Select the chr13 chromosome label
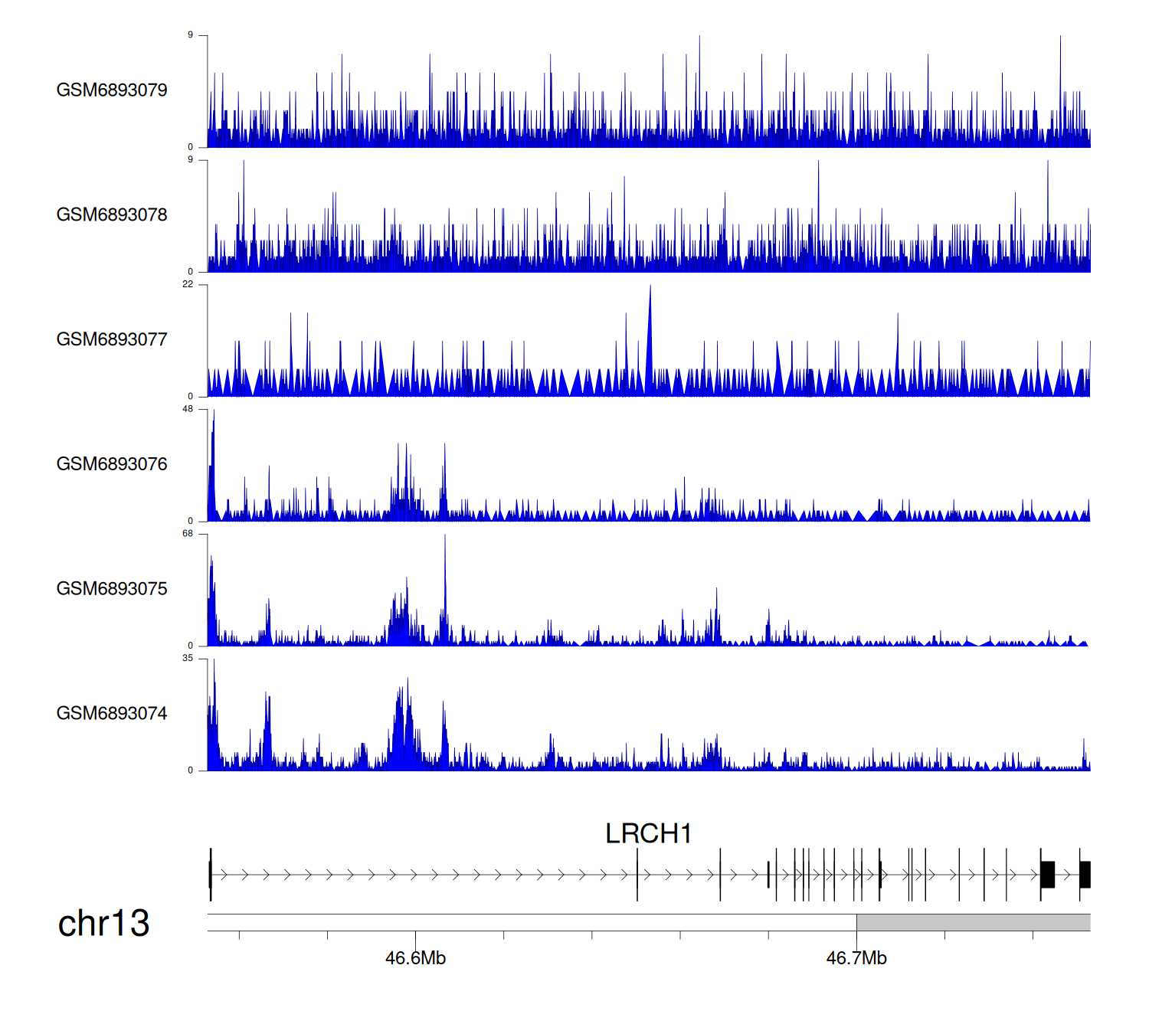Viewport: 1149px width, 1011px height. [x=103, y=923]
